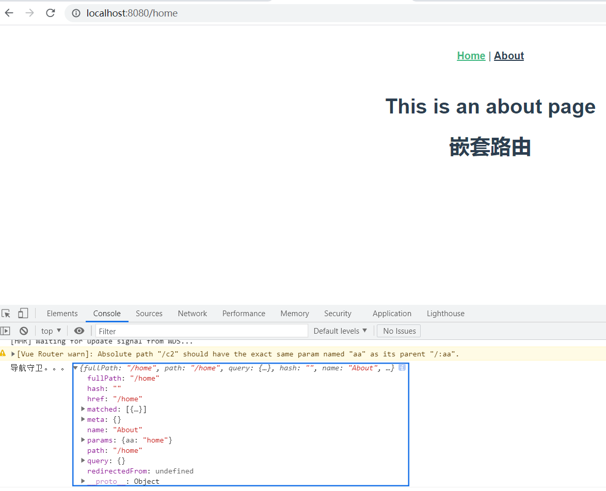Screen dimensions: 606x491
Task: Open the Performance tab
Action: click(244, 313)
